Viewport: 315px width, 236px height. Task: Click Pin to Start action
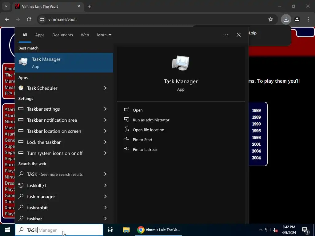click(142, 140)
